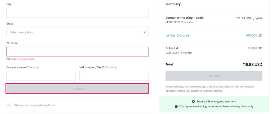Click the -60.00 USD discount amount
The image size is (272, 114).
(254, 36)
